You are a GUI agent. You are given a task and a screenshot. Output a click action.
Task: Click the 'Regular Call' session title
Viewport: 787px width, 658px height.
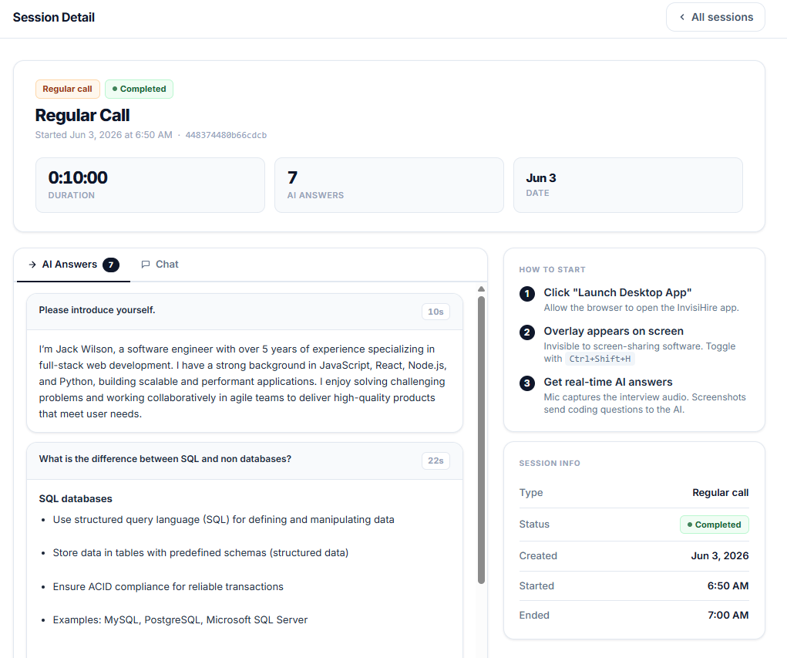tap(82, 116)
